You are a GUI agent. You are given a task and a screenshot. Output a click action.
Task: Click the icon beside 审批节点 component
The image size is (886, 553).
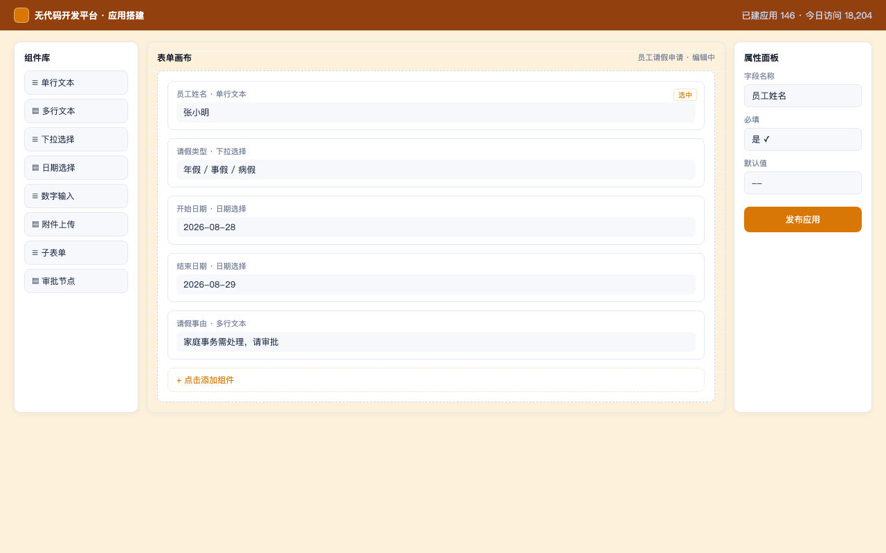pos(35,281)
